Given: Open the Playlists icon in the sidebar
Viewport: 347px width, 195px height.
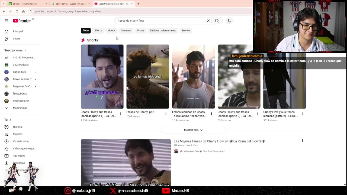Looking at the screenshot, I should click(7, 134).
